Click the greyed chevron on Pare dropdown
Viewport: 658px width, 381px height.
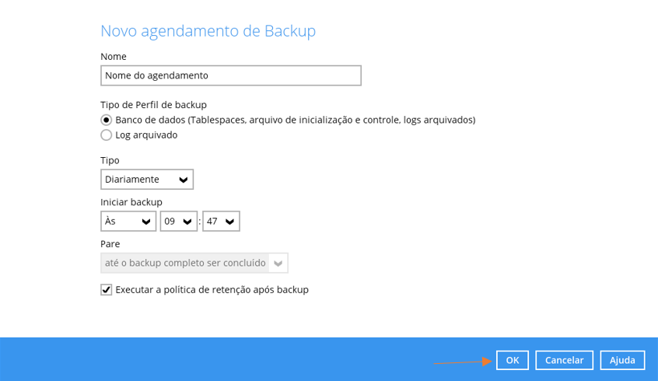pyautogui.click(x=278, y=264)
